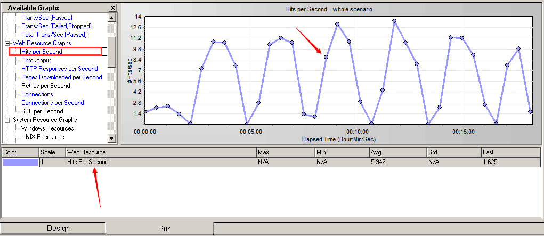Click the Elapsed Time axis label
544x236 pixels.
[x=339, y=139]
